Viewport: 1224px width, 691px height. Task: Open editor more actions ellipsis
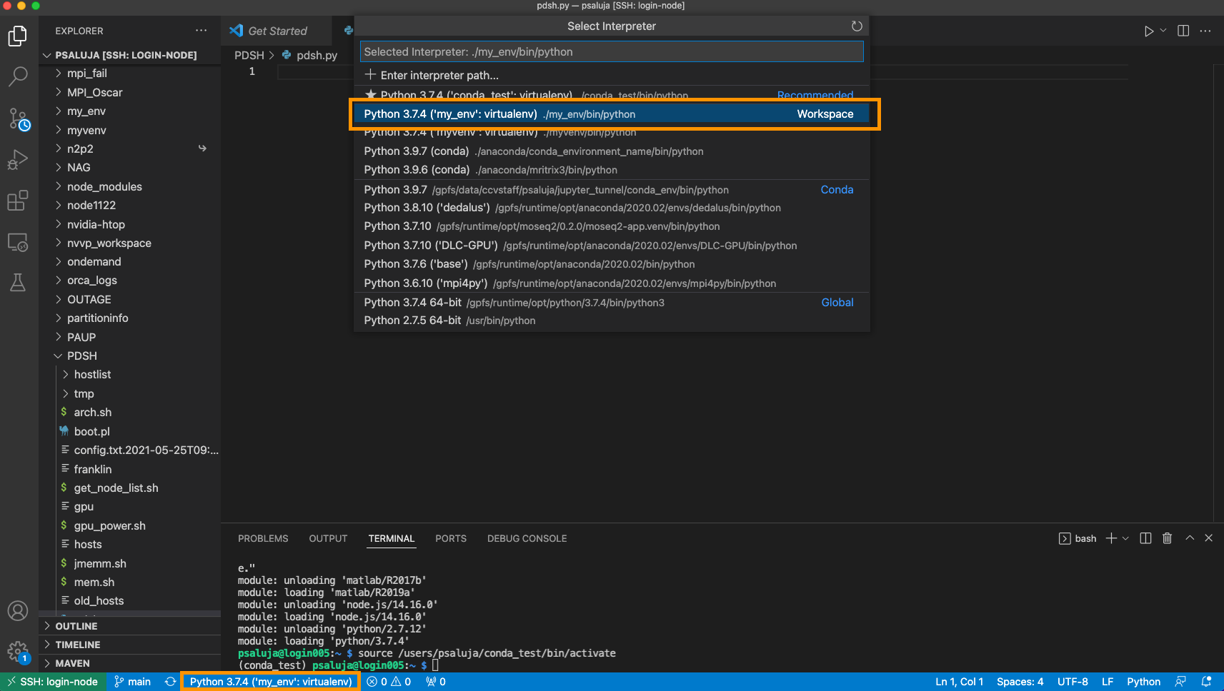coord(1205,31)
